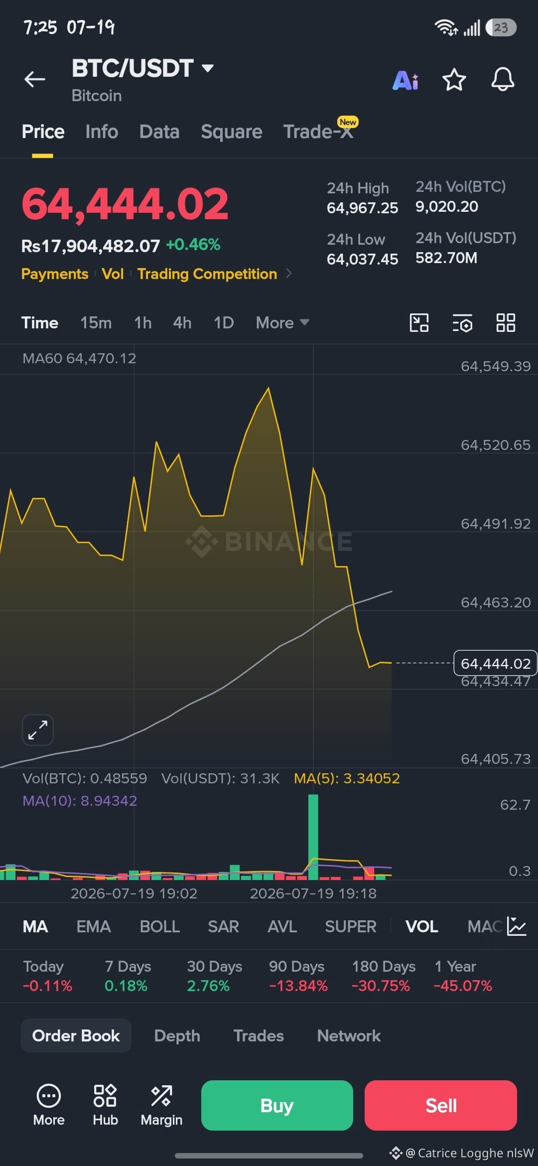
Task: Open the Data tab
Action: (159, 132)
